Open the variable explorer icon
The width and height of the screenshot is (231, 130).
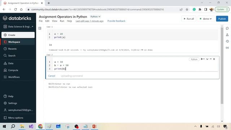227,48
